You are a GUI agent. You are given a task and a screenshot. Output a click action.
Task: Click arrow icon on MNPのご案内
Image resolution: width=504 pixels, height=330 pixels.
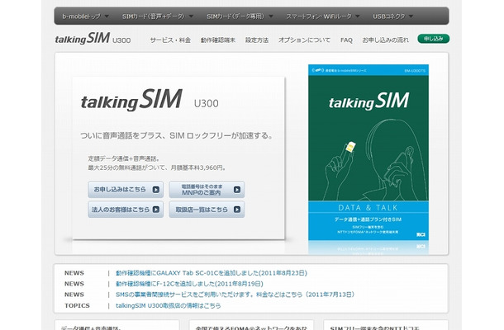pyautogui.click(x=237, y=190)
